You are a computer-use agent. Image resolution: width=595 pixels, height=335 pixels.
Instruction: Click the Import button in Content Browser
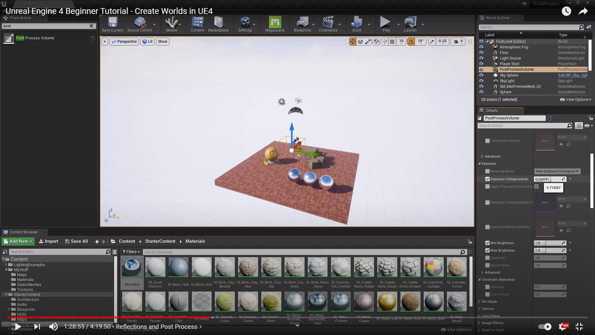coord(49,242)
